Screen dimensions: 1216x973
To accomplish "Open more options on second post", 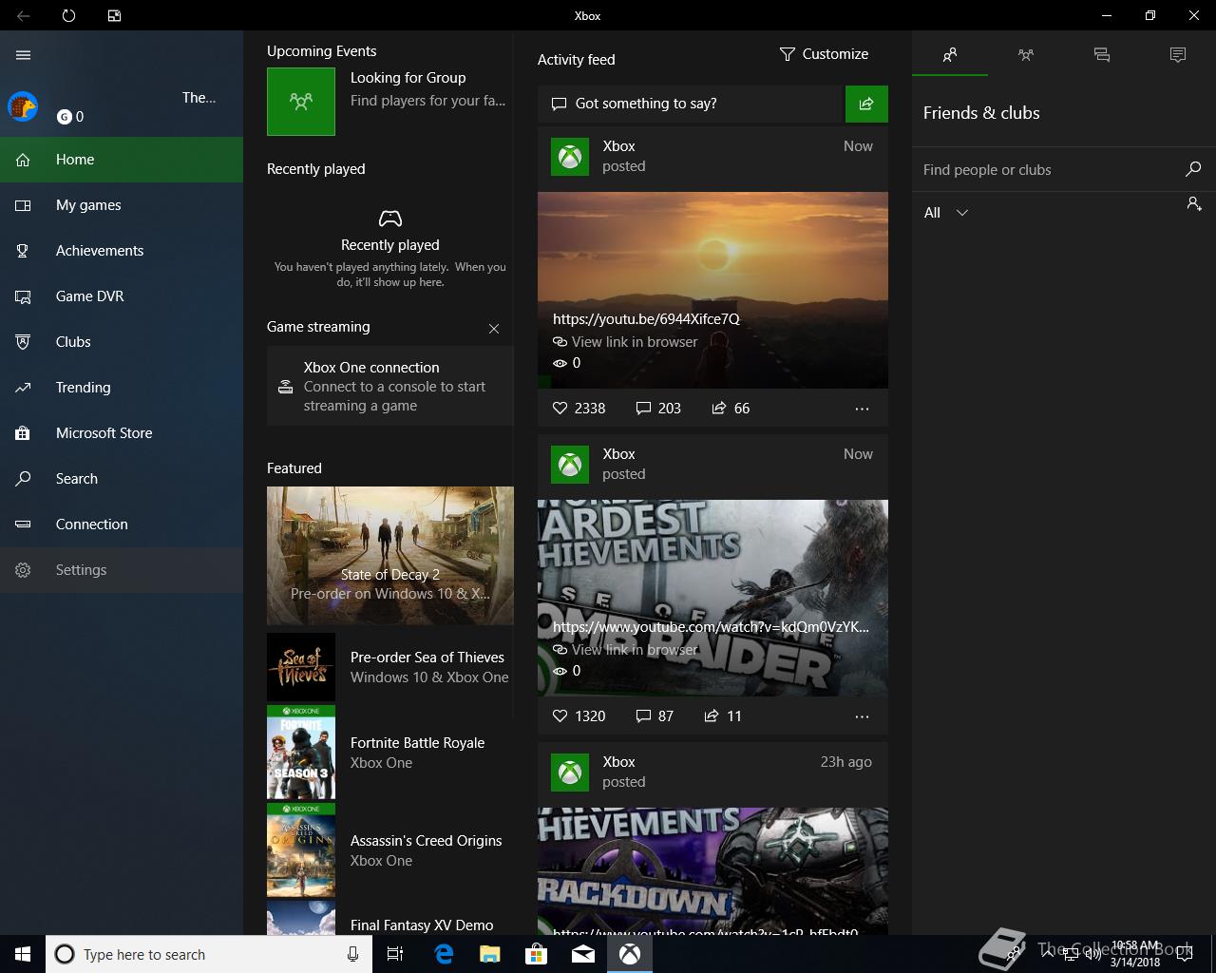I will (x=862, y=716).
